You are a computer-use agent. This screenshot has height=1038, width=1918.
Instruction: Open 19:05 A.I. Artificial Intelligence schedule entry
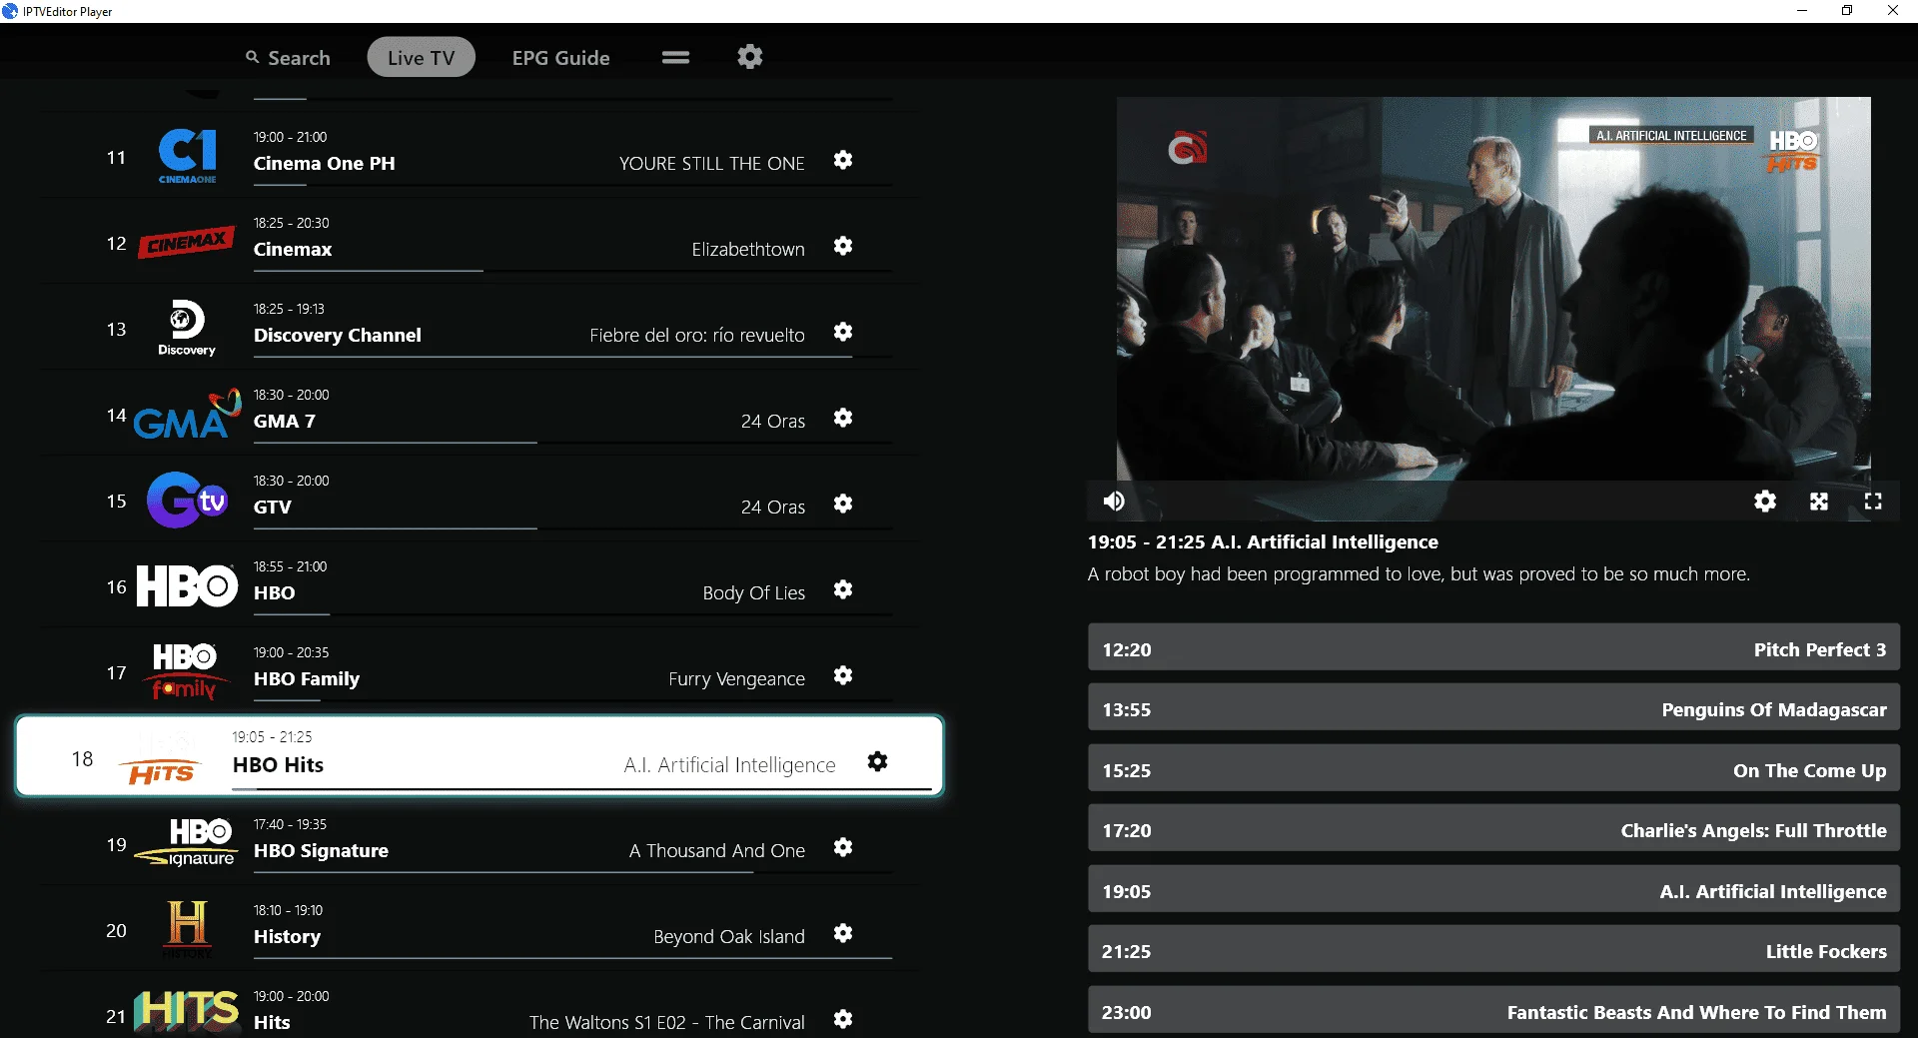(x=1493, y=889)
